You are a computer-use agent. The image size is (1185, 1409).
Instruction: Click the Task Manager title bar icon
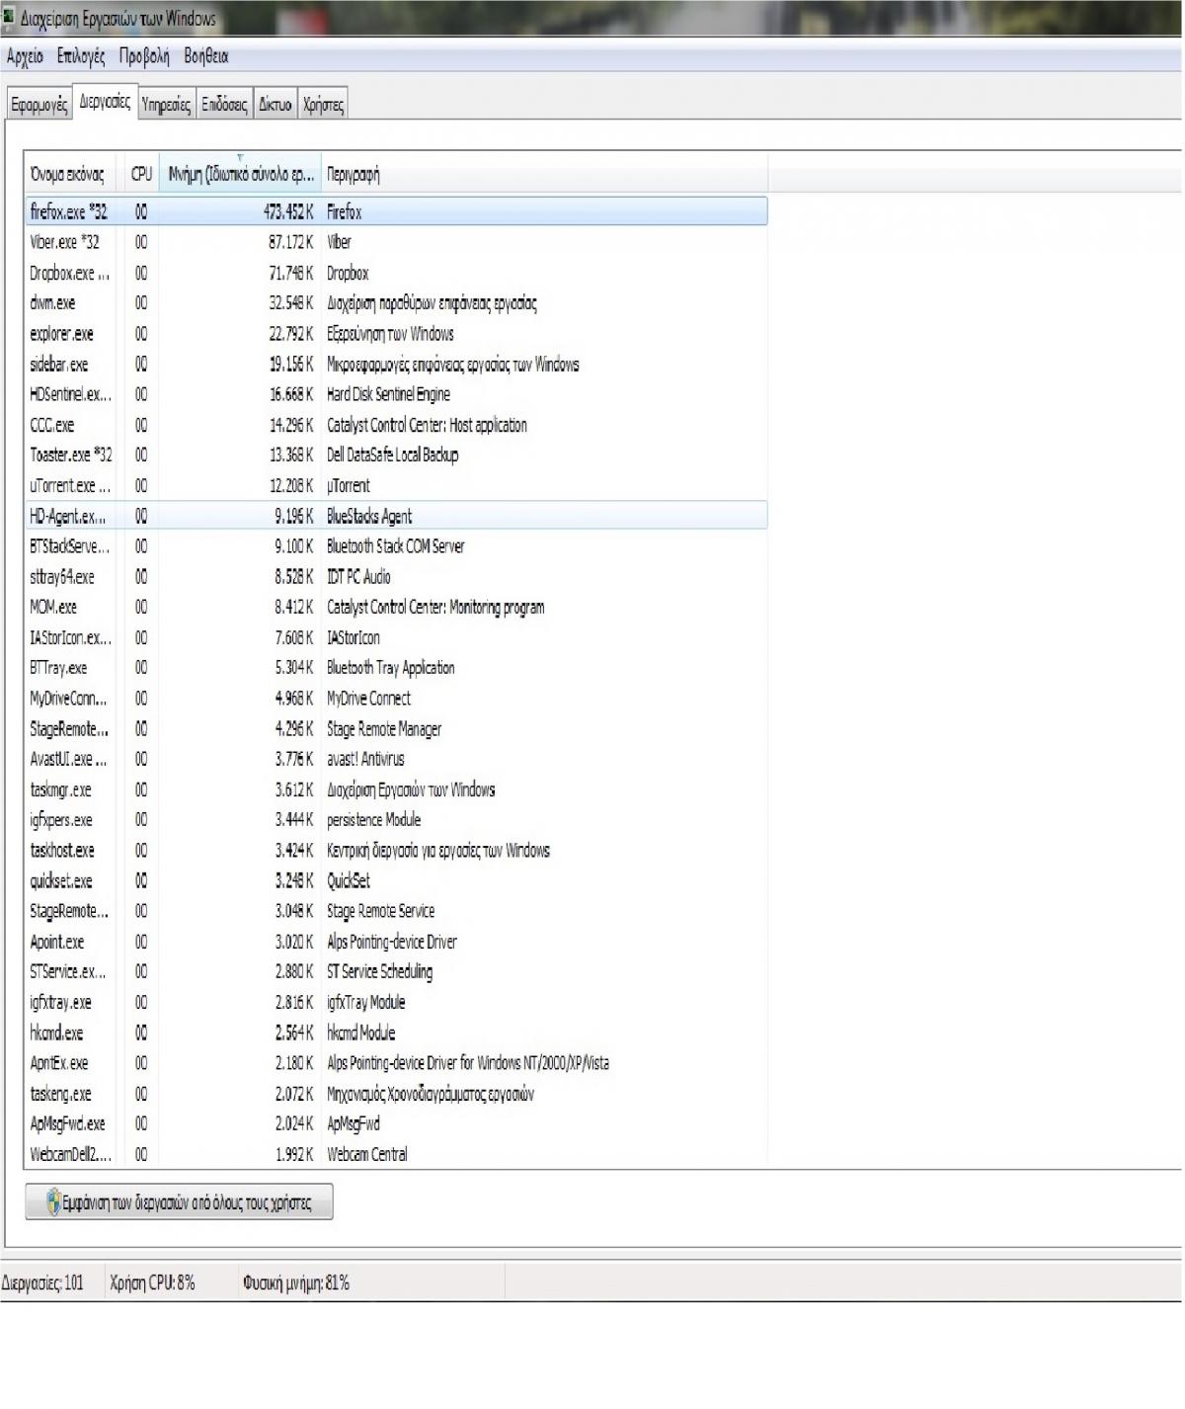pyautogui.click(x=8, y=17)
